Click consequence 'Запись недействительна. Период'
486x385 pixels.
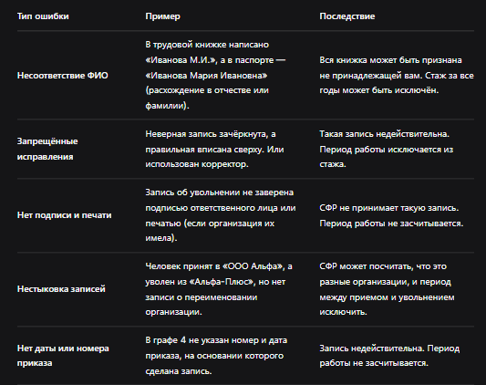(x=389, y=356)
